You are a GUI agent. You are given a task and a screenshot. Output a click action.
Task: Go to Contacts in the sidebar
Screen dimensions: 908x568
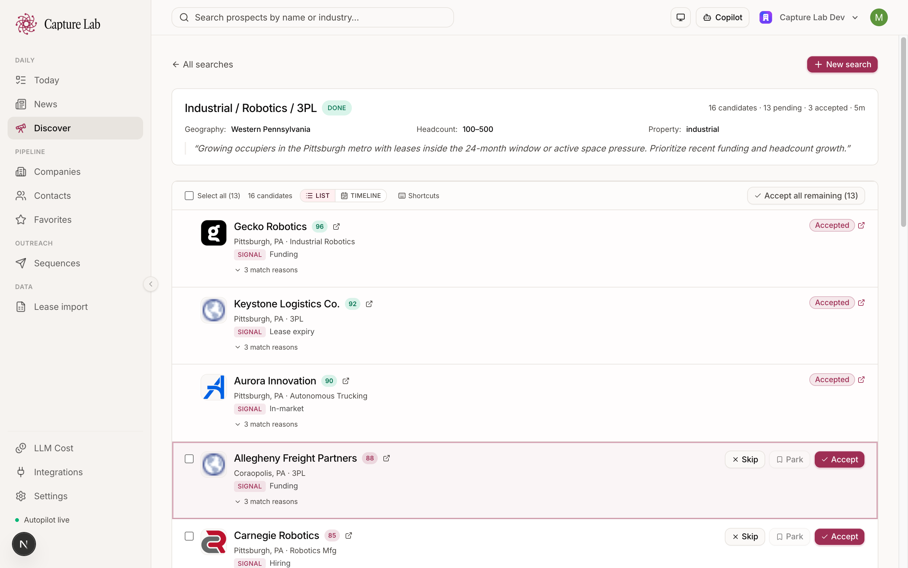pyautogui.click(x=75, y=196)
